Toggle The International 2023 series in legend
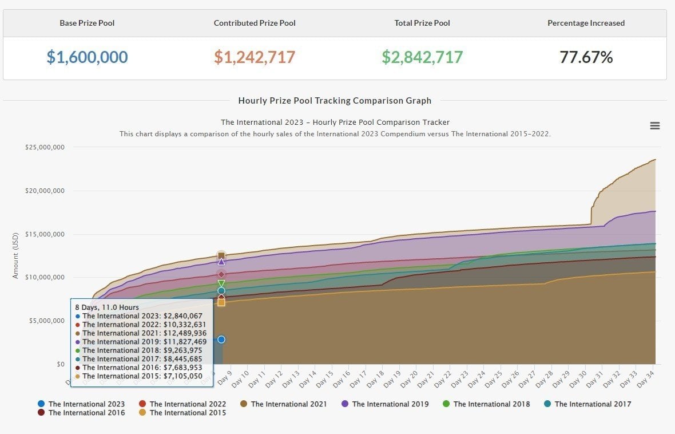Image resolution: width=675 pixels, height=434 pixels. point(81,404)
